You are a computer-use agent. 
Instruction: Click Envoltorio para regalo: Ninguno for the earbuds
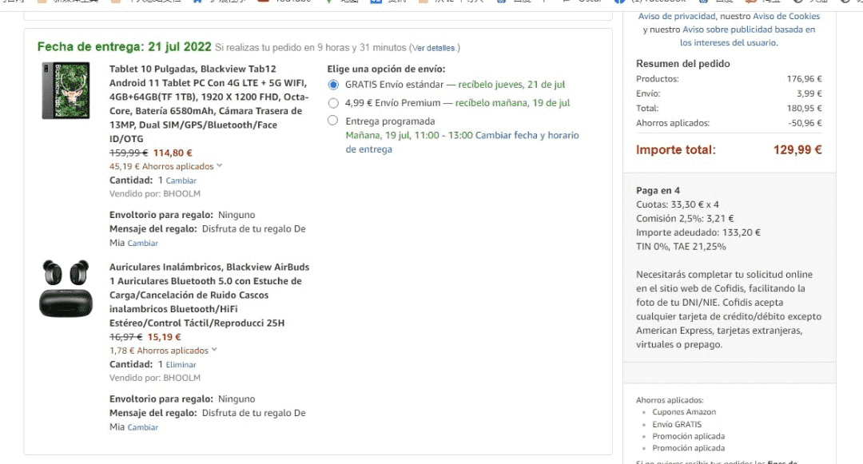[x=182, y=399]
